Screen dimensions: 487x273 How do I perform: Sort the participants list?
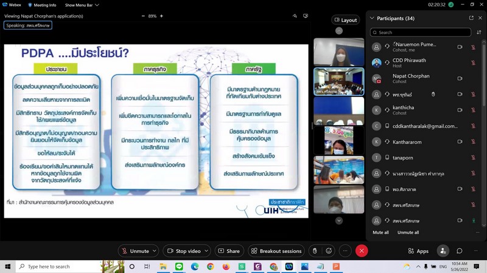tap(478, 32)
